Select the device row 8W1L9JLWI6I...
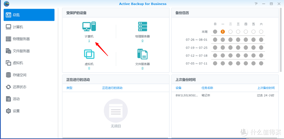 click(x=225, y=95)
